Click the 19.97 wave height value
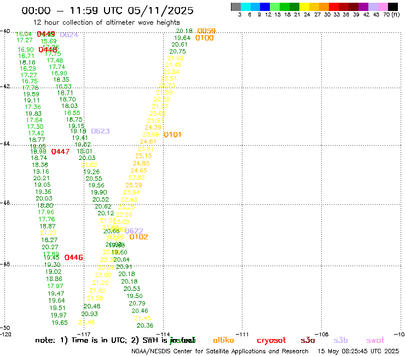Image resolution: width=405 pixels, height=356 pixels. click(59, 315)
